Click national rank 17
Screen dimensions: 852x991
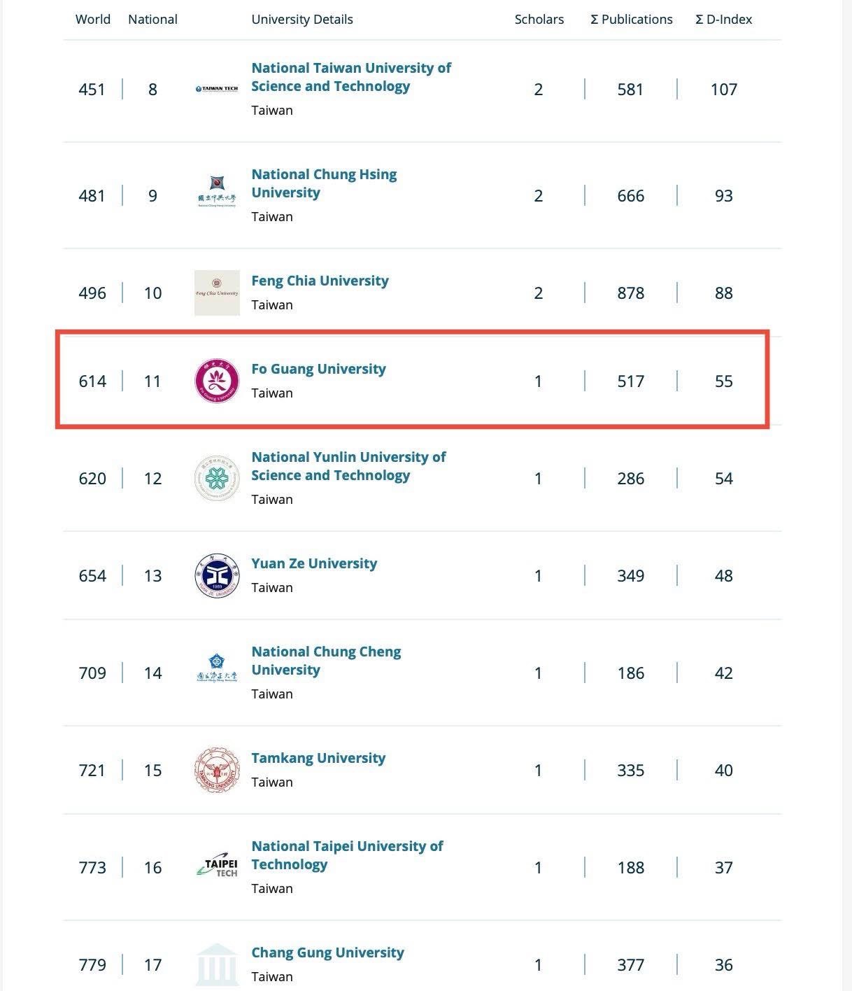pyautogui.click(x=152, y=965)
